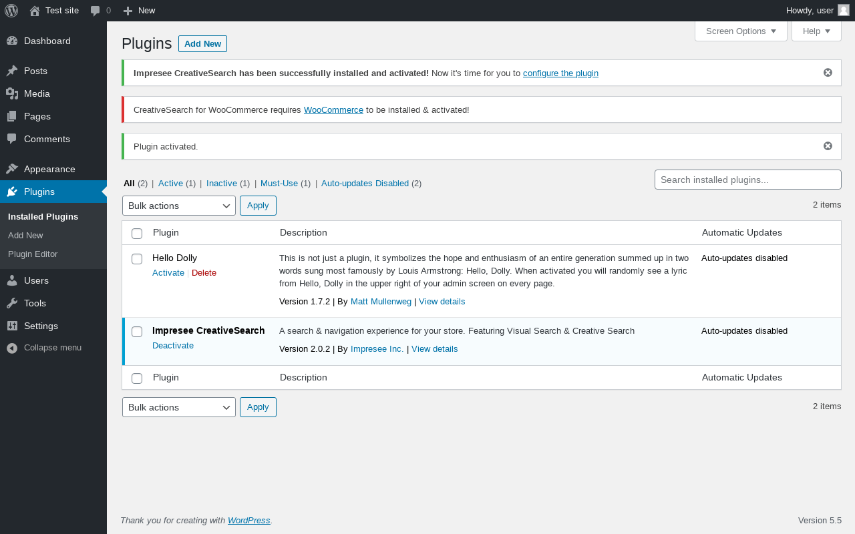Open the Plugin Editor submenu item
Viewport: 855px width, 534px height.
coord(33,254)
